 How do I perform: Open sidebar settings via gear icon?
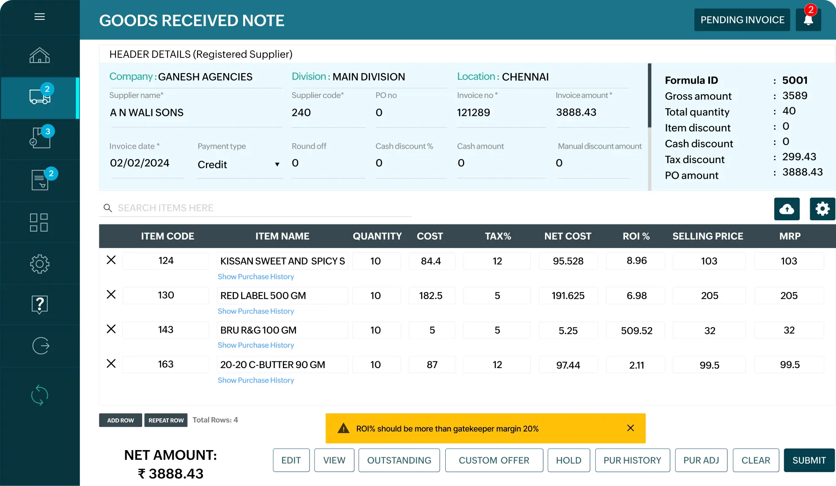(x=39, y=264)
